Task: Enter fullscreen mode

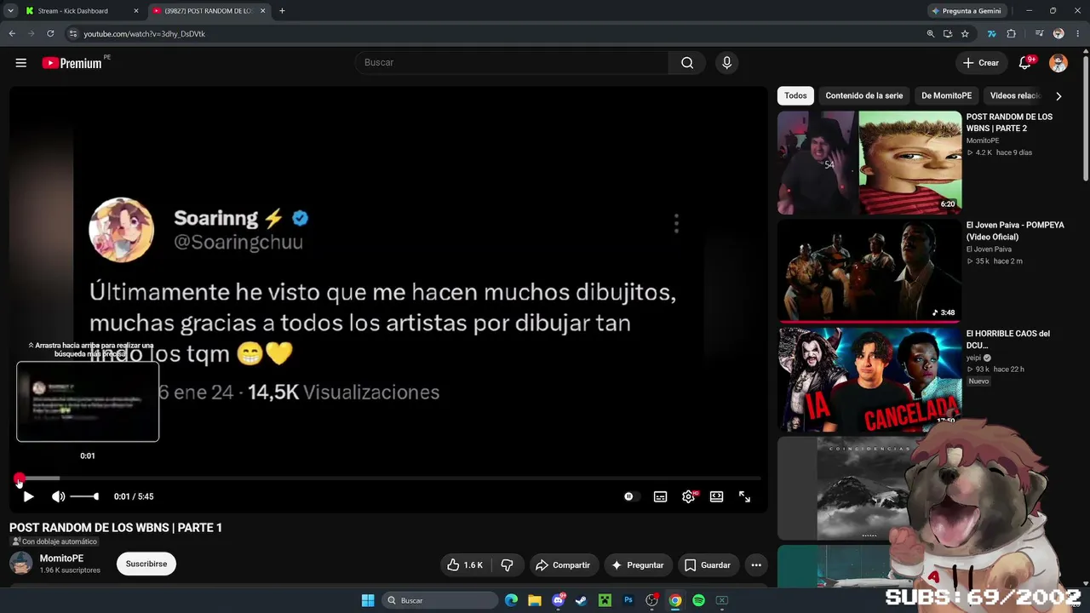Action: (744, 496)
